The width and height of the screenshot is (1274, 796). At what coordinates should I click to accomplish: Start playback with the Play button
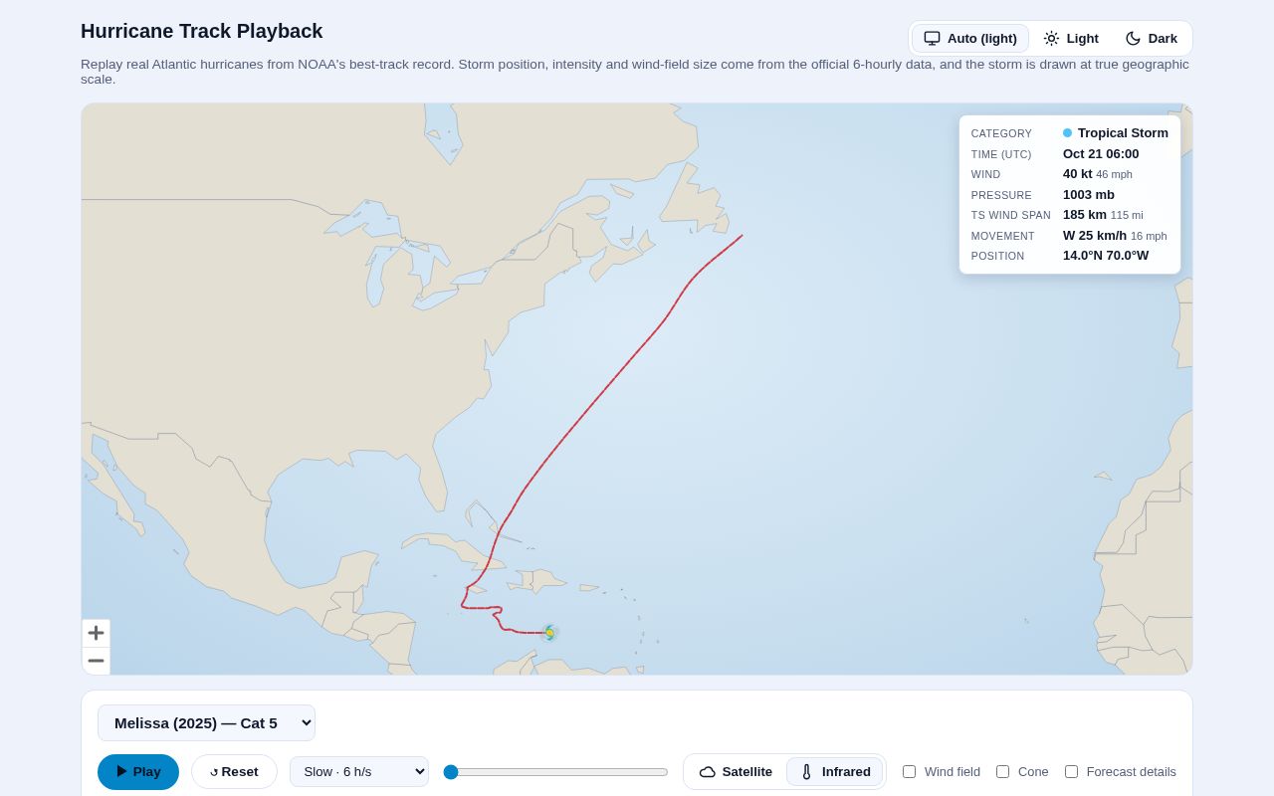pyautogui.click(x=138, y=772)
